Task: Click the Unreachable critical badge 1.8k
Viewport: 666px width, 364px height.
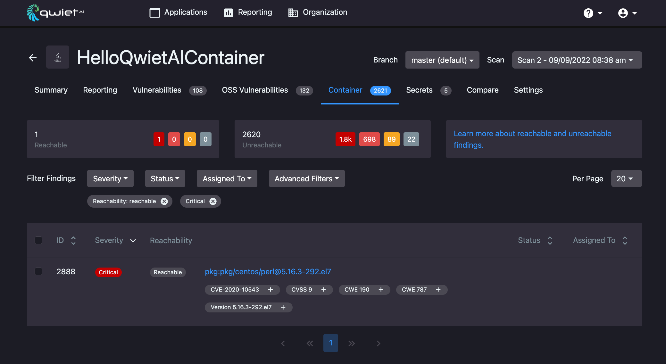Action: [345, 139]
